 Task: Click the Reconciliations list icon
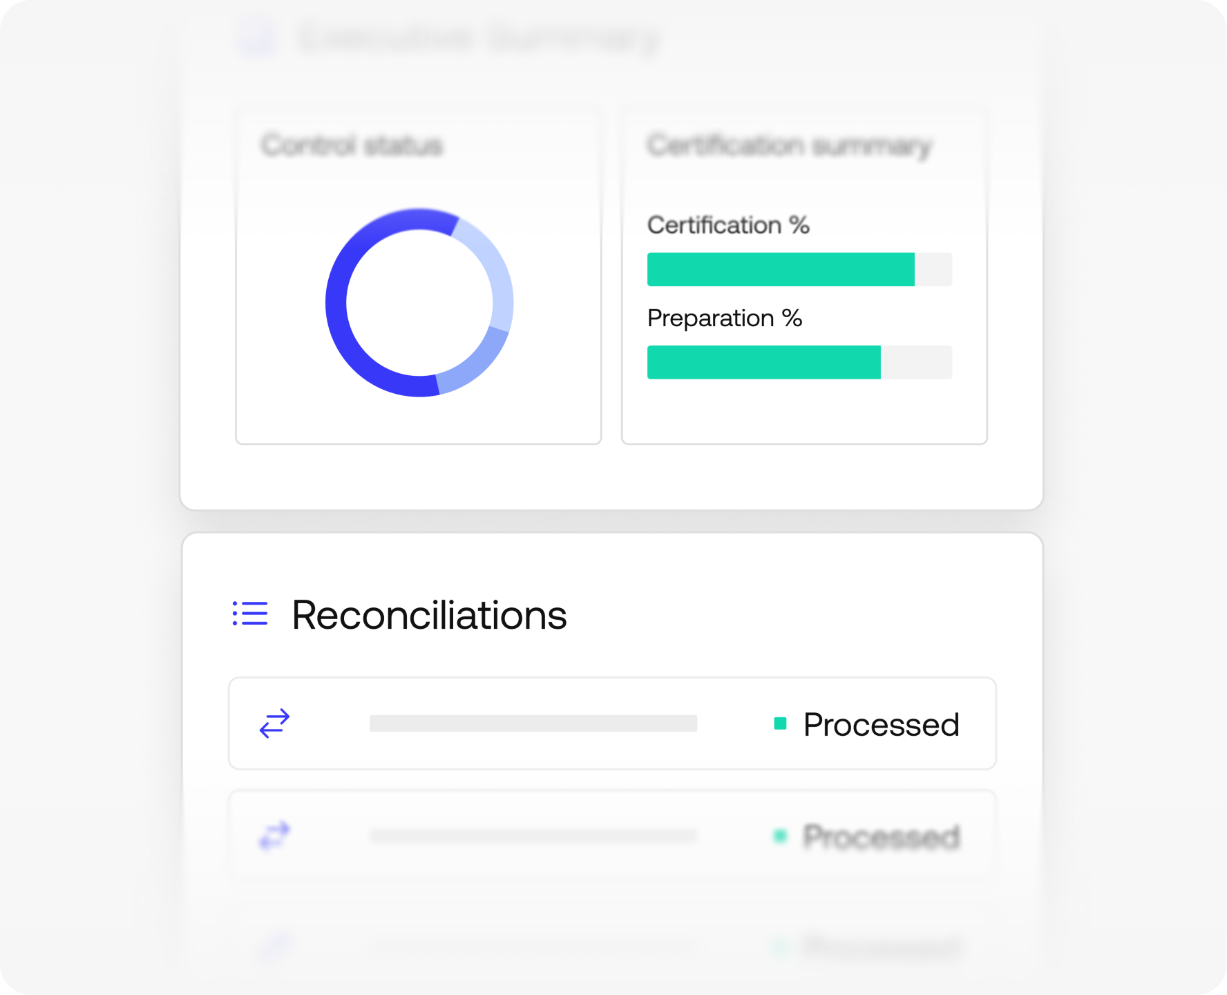click(x=250, y=614)
